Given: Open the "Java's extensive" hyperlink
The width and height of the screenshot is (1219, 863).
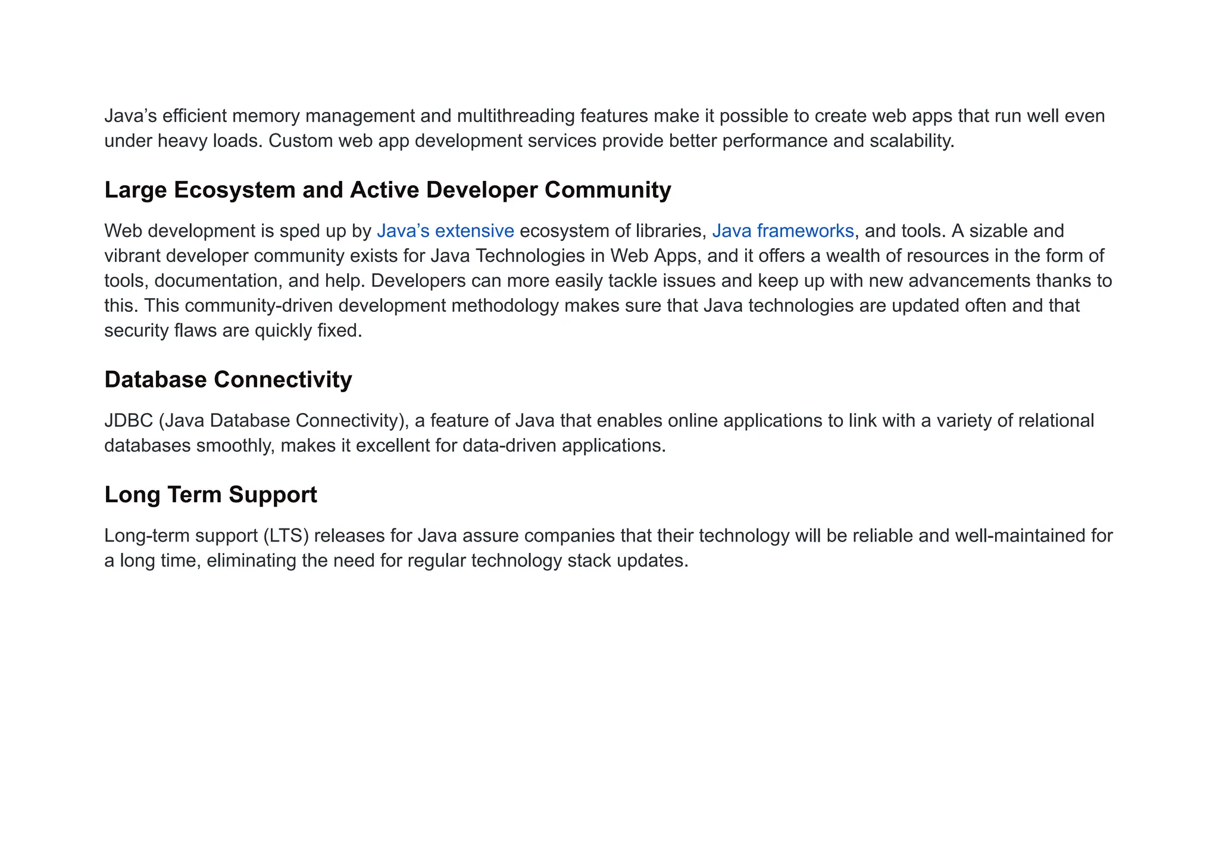Looking at the screenshot, I should pyautogui.click(x=445, y=231).
